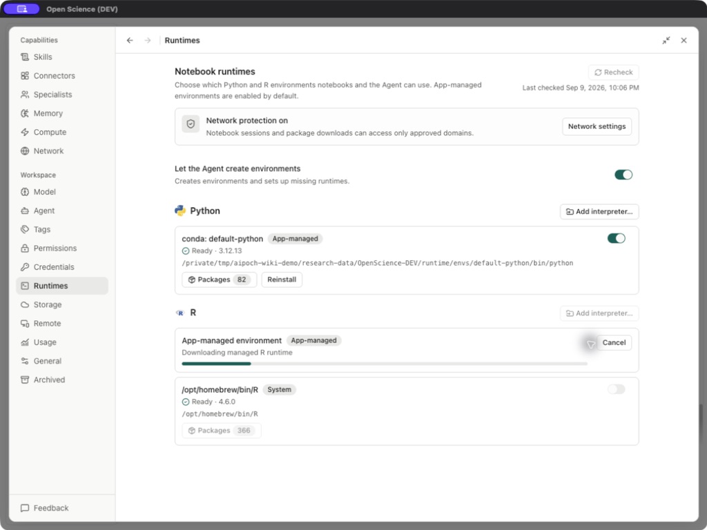This screenshot has height=530, width=707.
Task: Go back with the left arrow
Action: pyautogui.click(x=130, y=40)
